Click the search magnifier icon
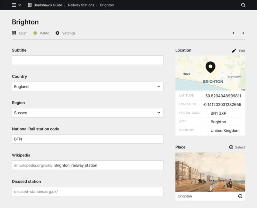The image size is (257, 208). point(243,5)
